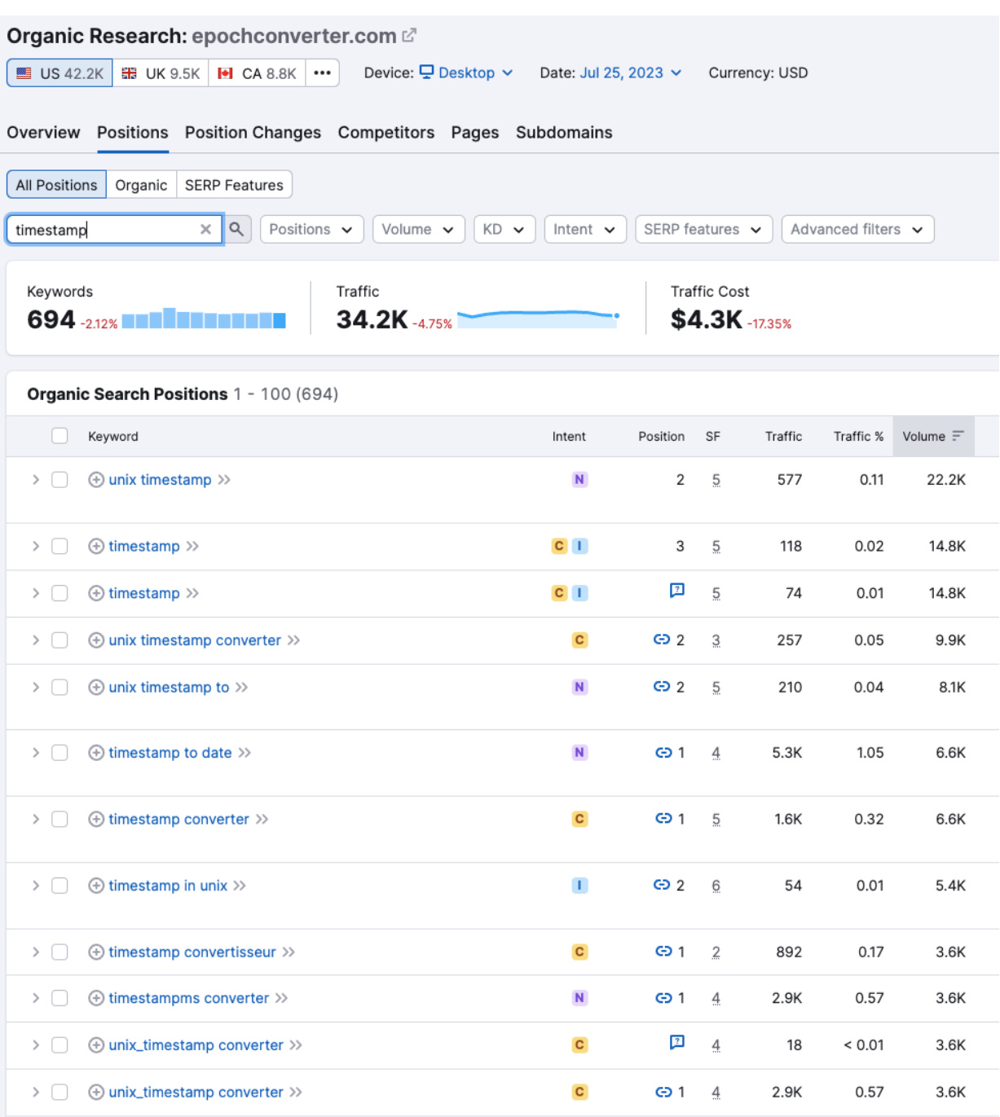1000x1117 pixels.
Task: Open the Jul 25, 2023 date dropdown
Action: tap(631, 73)
